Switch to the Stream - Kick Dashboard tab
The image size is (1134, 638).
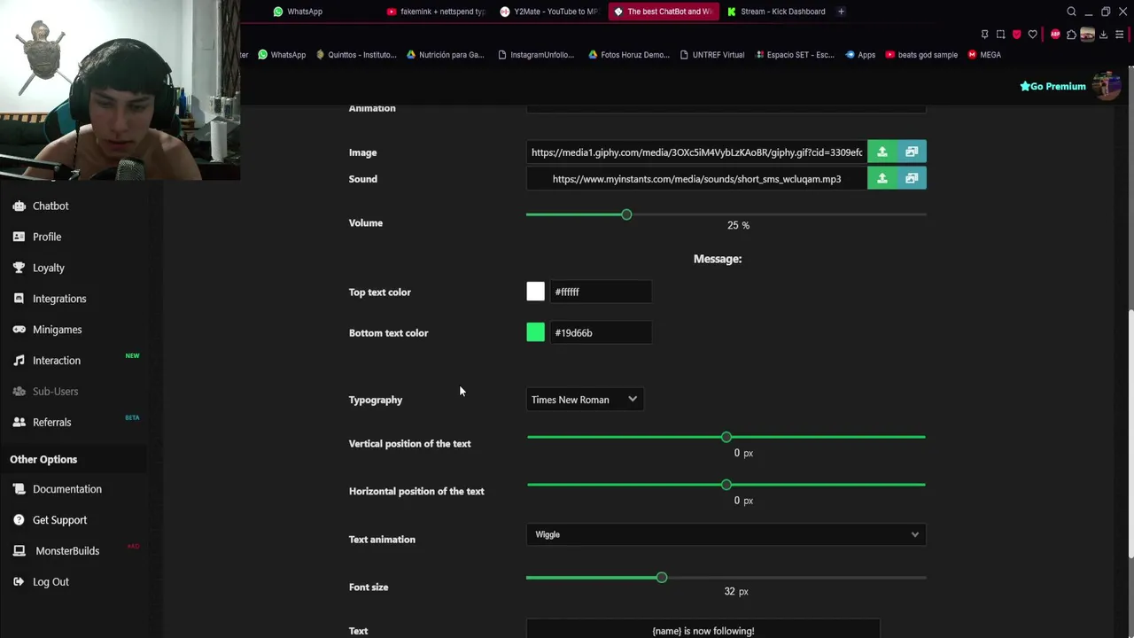776,12
